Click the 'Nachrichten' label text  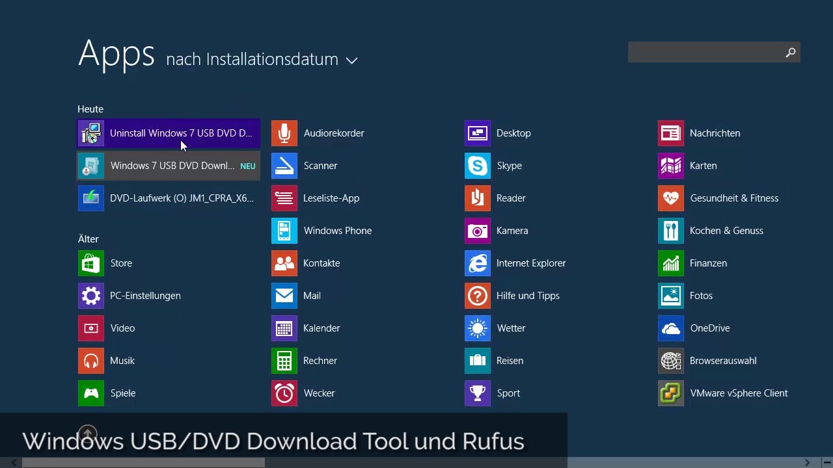715,133
